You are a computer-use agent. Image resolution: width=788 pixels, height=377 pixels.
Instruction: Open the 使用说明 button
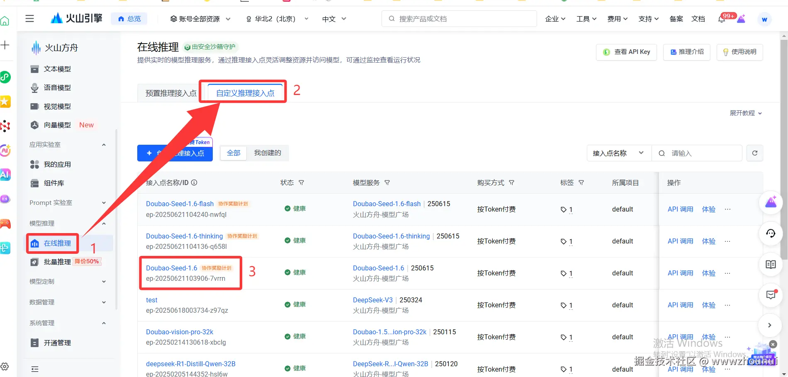coord(739,52)
